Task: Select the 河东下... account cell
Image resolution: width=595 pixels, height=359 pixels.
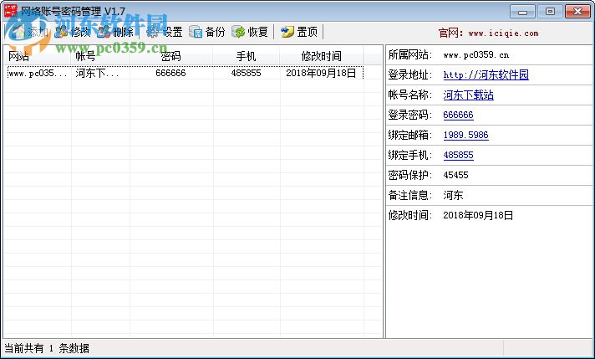Action: [98, 73]
